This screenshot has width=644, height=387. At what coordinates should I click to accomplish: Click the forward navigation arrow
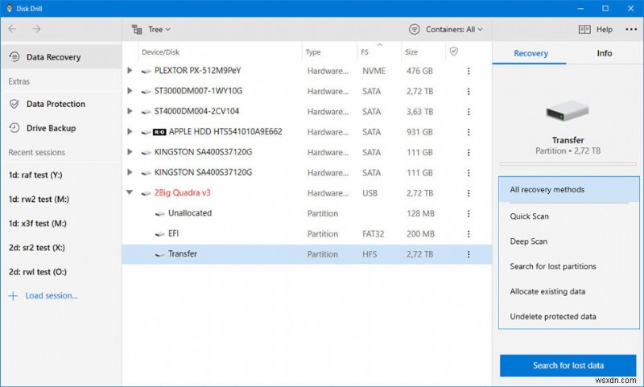(36, 29)
